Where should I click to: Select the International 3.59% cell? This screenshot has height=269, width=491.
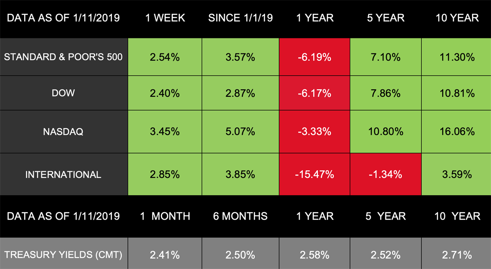pyautogui.click(x=457, y=175)
